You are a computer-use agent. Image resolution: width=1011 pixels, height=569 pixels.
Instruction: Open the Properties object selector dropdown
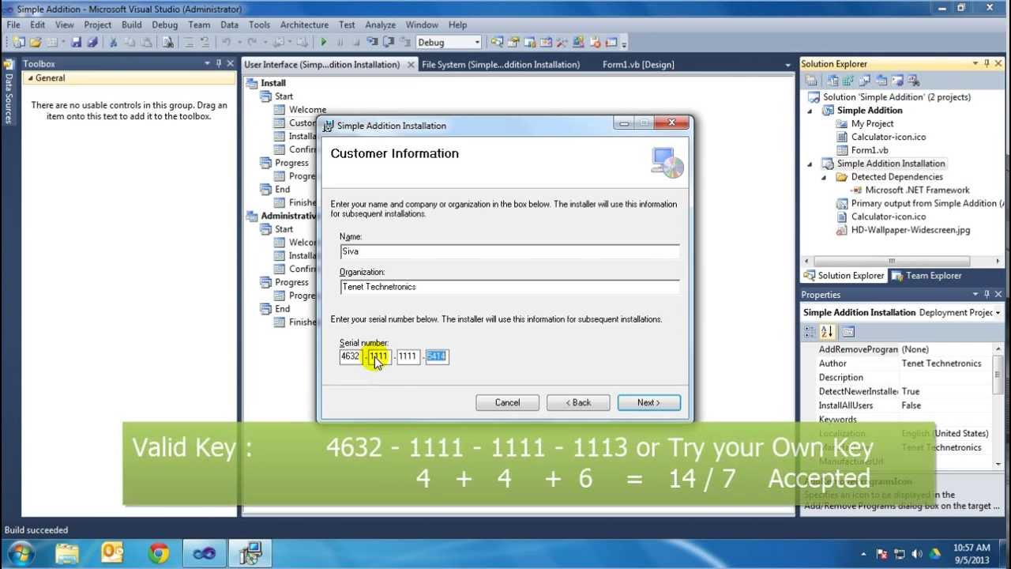pos(998,313)
